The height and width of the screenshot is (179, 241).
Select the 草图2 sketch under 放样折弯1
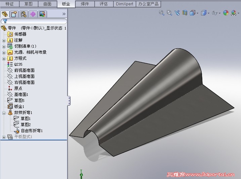pyautogui.click(x=26, y=125)
